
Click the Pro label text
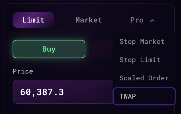(137, 20)
